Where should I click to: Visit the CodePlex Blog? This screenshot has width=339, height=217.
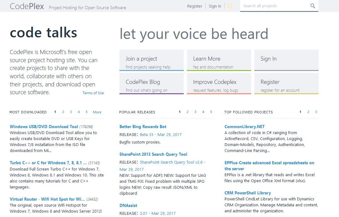pyautogui.click(x=151, y=83)
